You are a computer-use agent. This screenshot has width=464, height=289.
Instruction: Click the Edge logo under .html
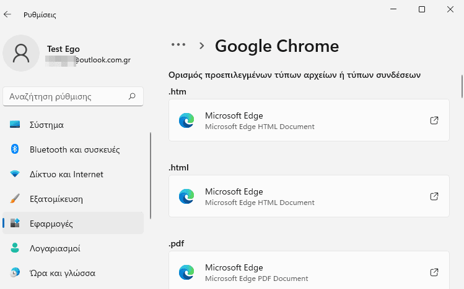(x=186, y=196)
